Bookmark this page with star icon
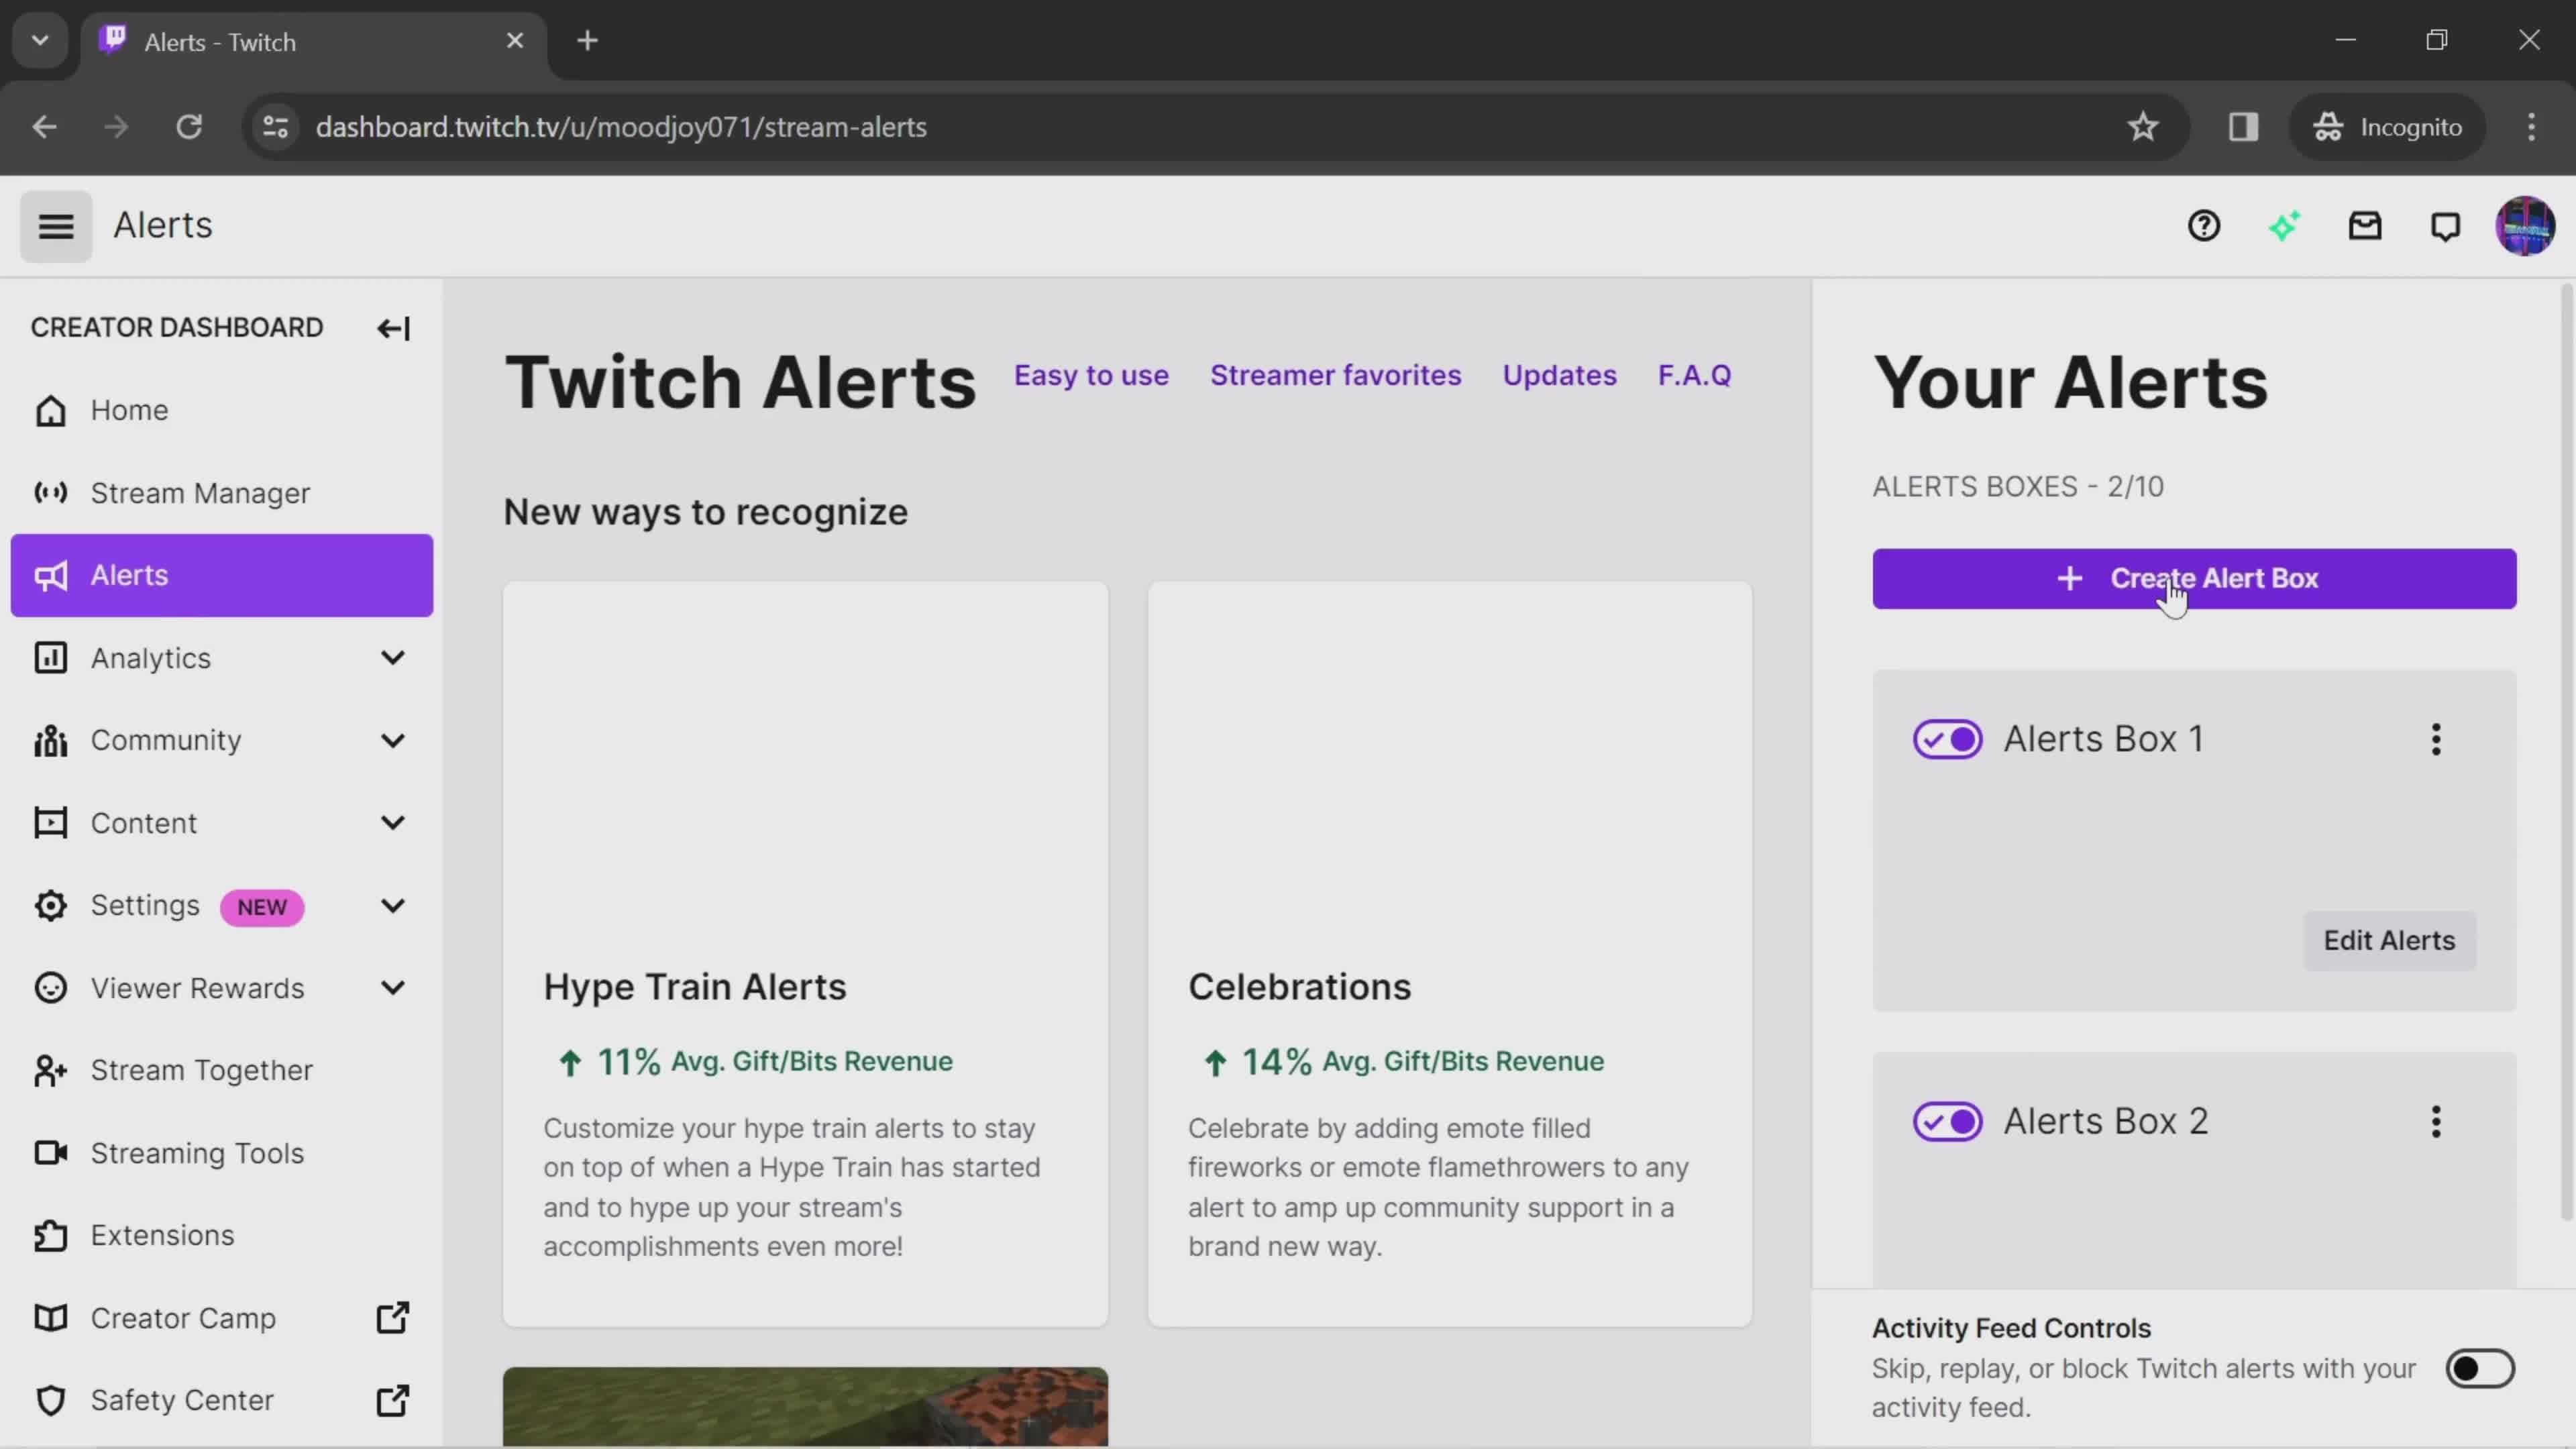 coord(2142,127)
